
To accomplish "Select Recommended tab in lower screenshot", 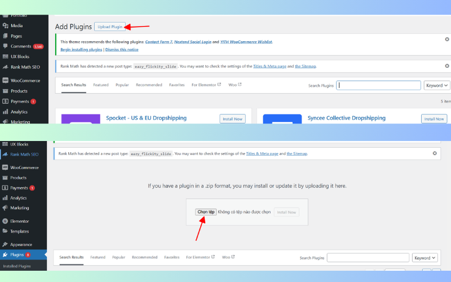I will tap(145, 257).
